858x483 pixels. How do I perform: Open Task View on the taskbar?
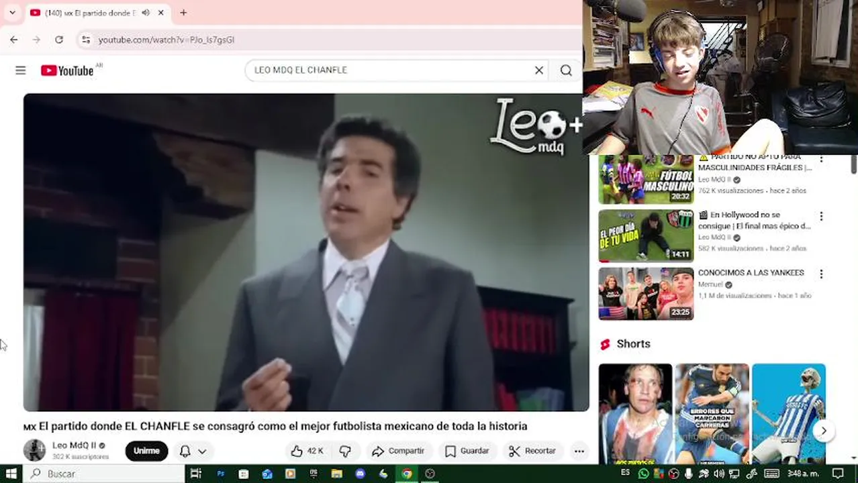(195, 474)
